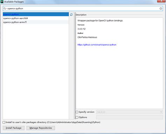Click the vertical splitter between list and description
166x134 pixels.
(75, 65)
